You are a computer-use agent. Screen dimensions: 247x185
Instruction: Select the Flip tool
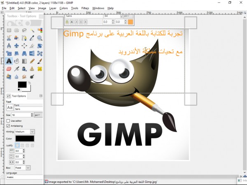32,53
